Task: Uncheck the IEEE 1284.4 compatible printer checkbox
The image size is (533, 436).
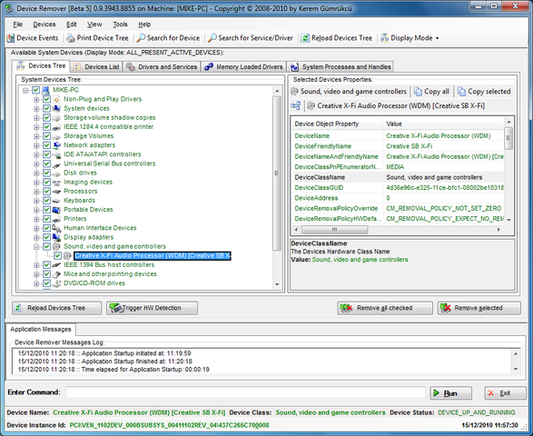Action: click(46, 127)
